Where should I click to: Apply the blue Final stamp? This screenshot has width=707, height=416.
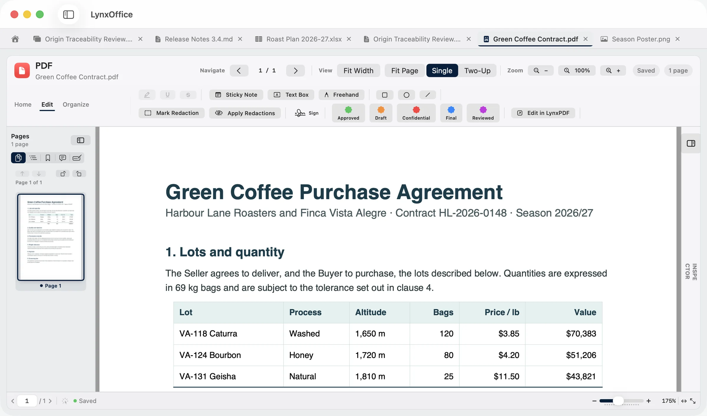tap(451, 113)
